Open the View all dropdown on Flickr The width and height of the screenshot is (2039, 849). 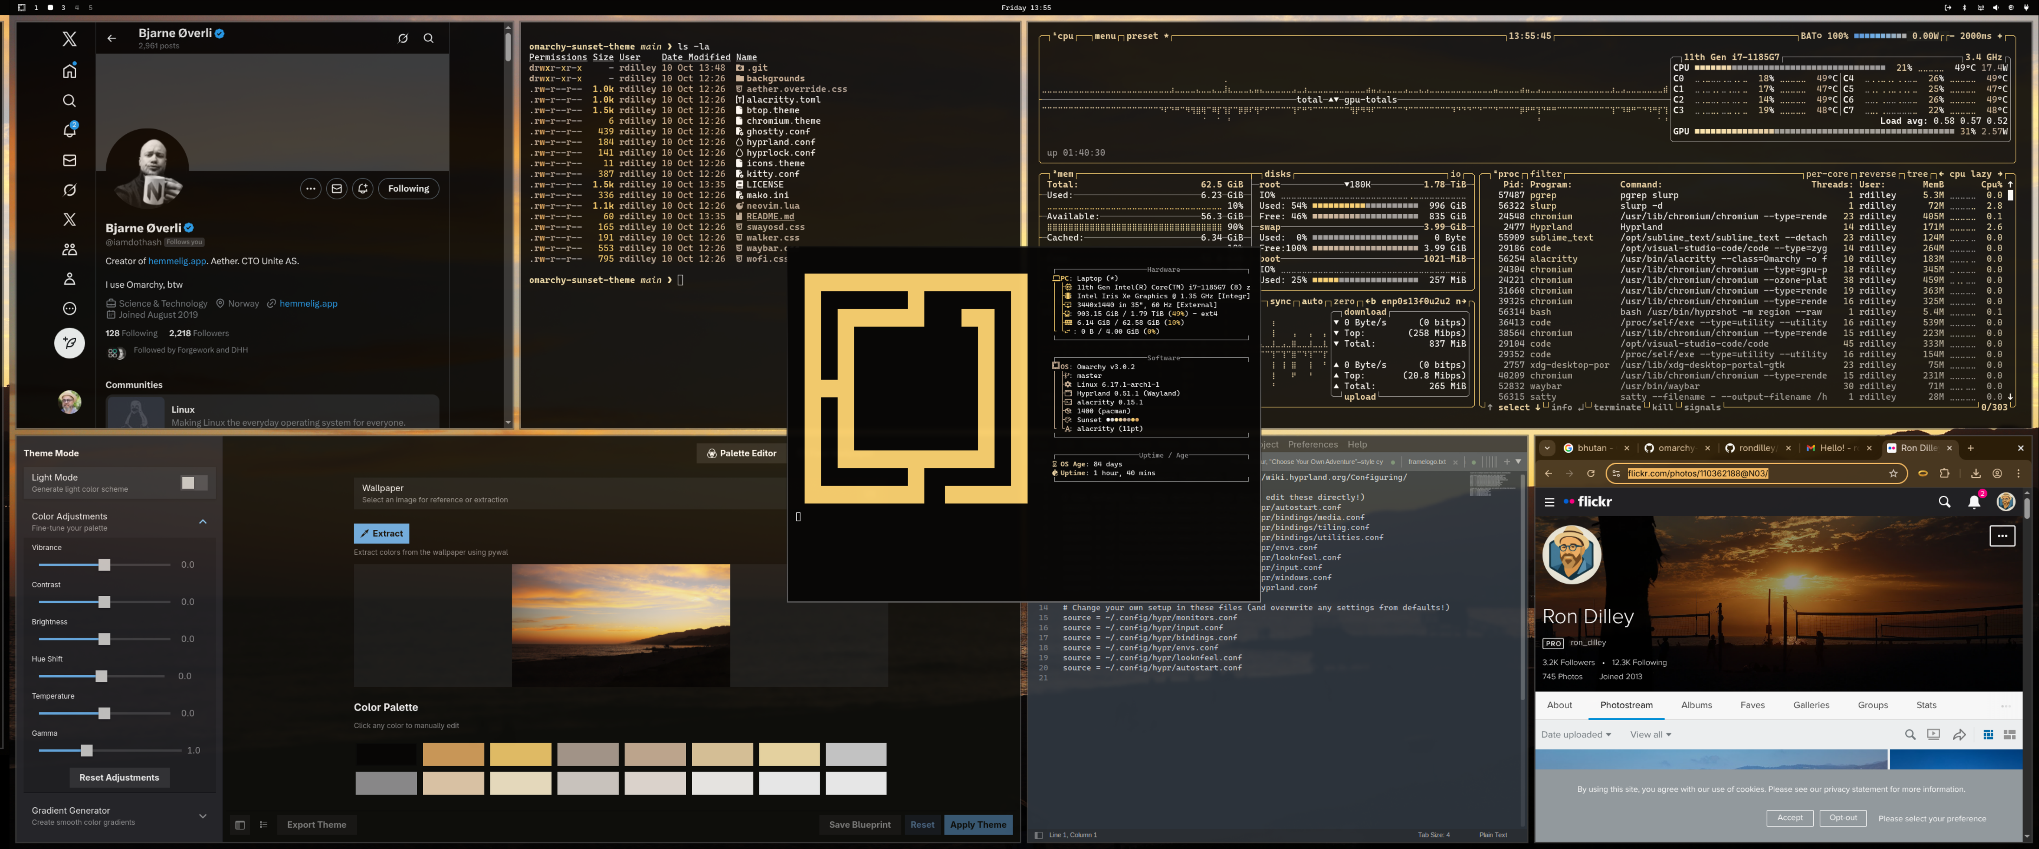pyautogui.click(x=1650, y=735)
